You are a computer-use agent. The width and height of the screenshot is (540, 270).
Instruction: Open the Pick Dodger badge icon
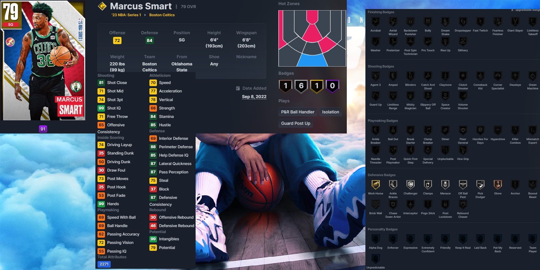point(480,184)
